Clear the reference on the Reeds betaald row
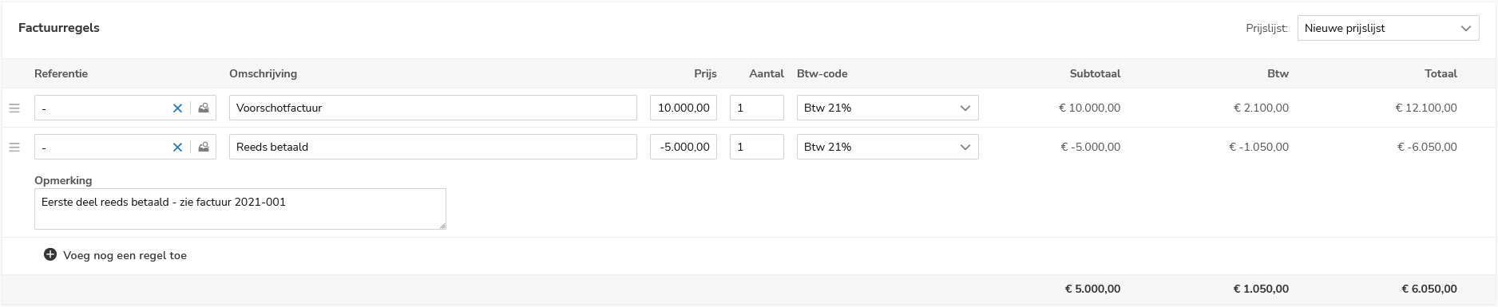This screenshot has height=307, width=1498. (177, 148)
